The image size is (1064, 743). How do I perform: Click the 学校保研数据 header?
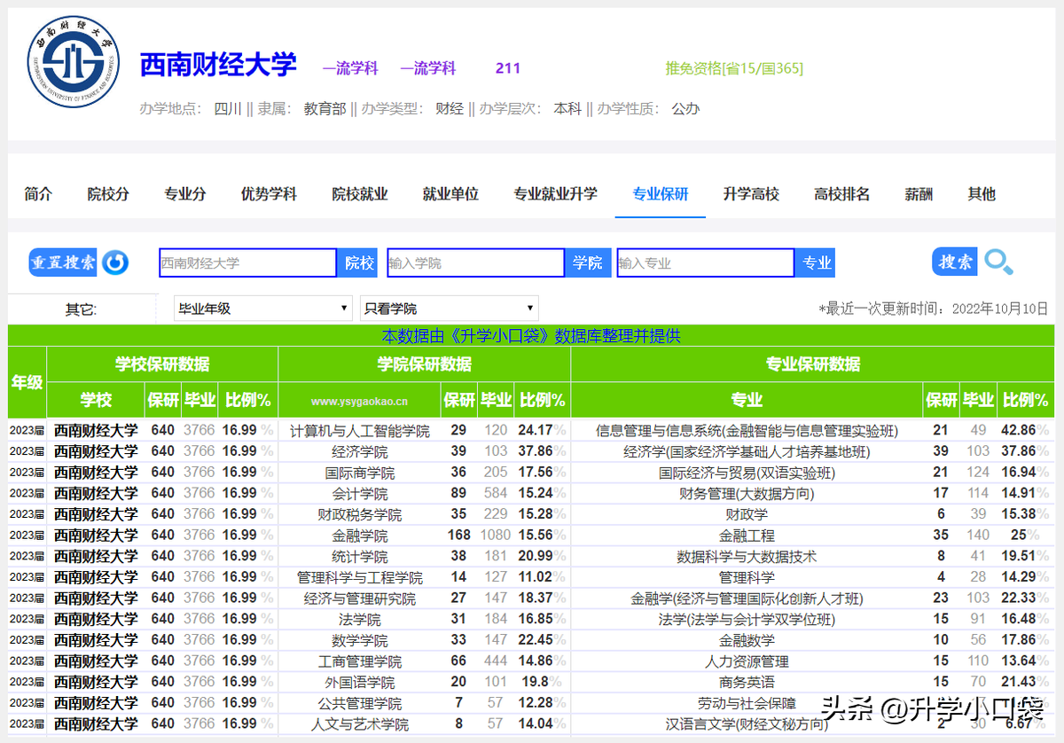point(162,364)
